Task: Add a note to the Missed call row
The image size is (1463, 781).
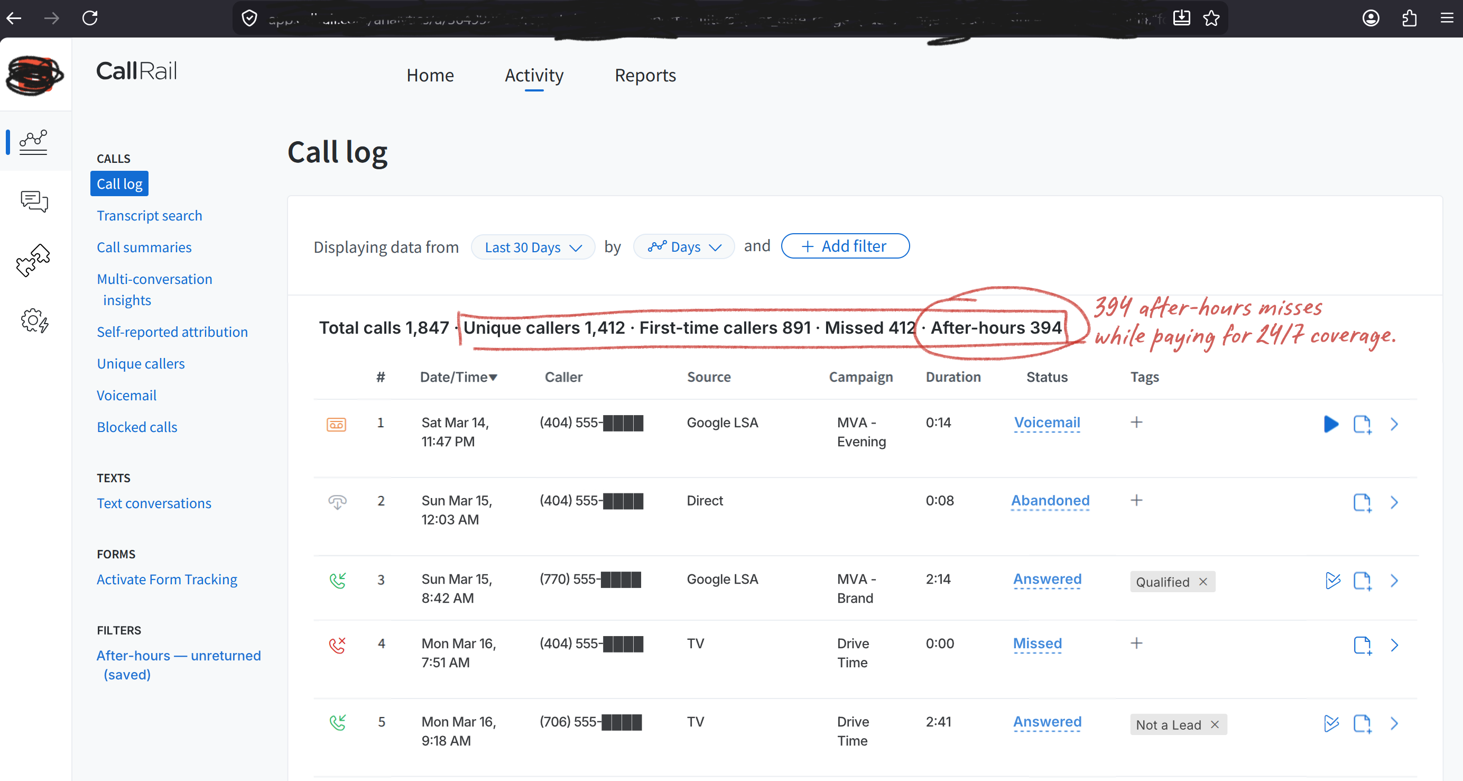Action: tap(1362, 645)
